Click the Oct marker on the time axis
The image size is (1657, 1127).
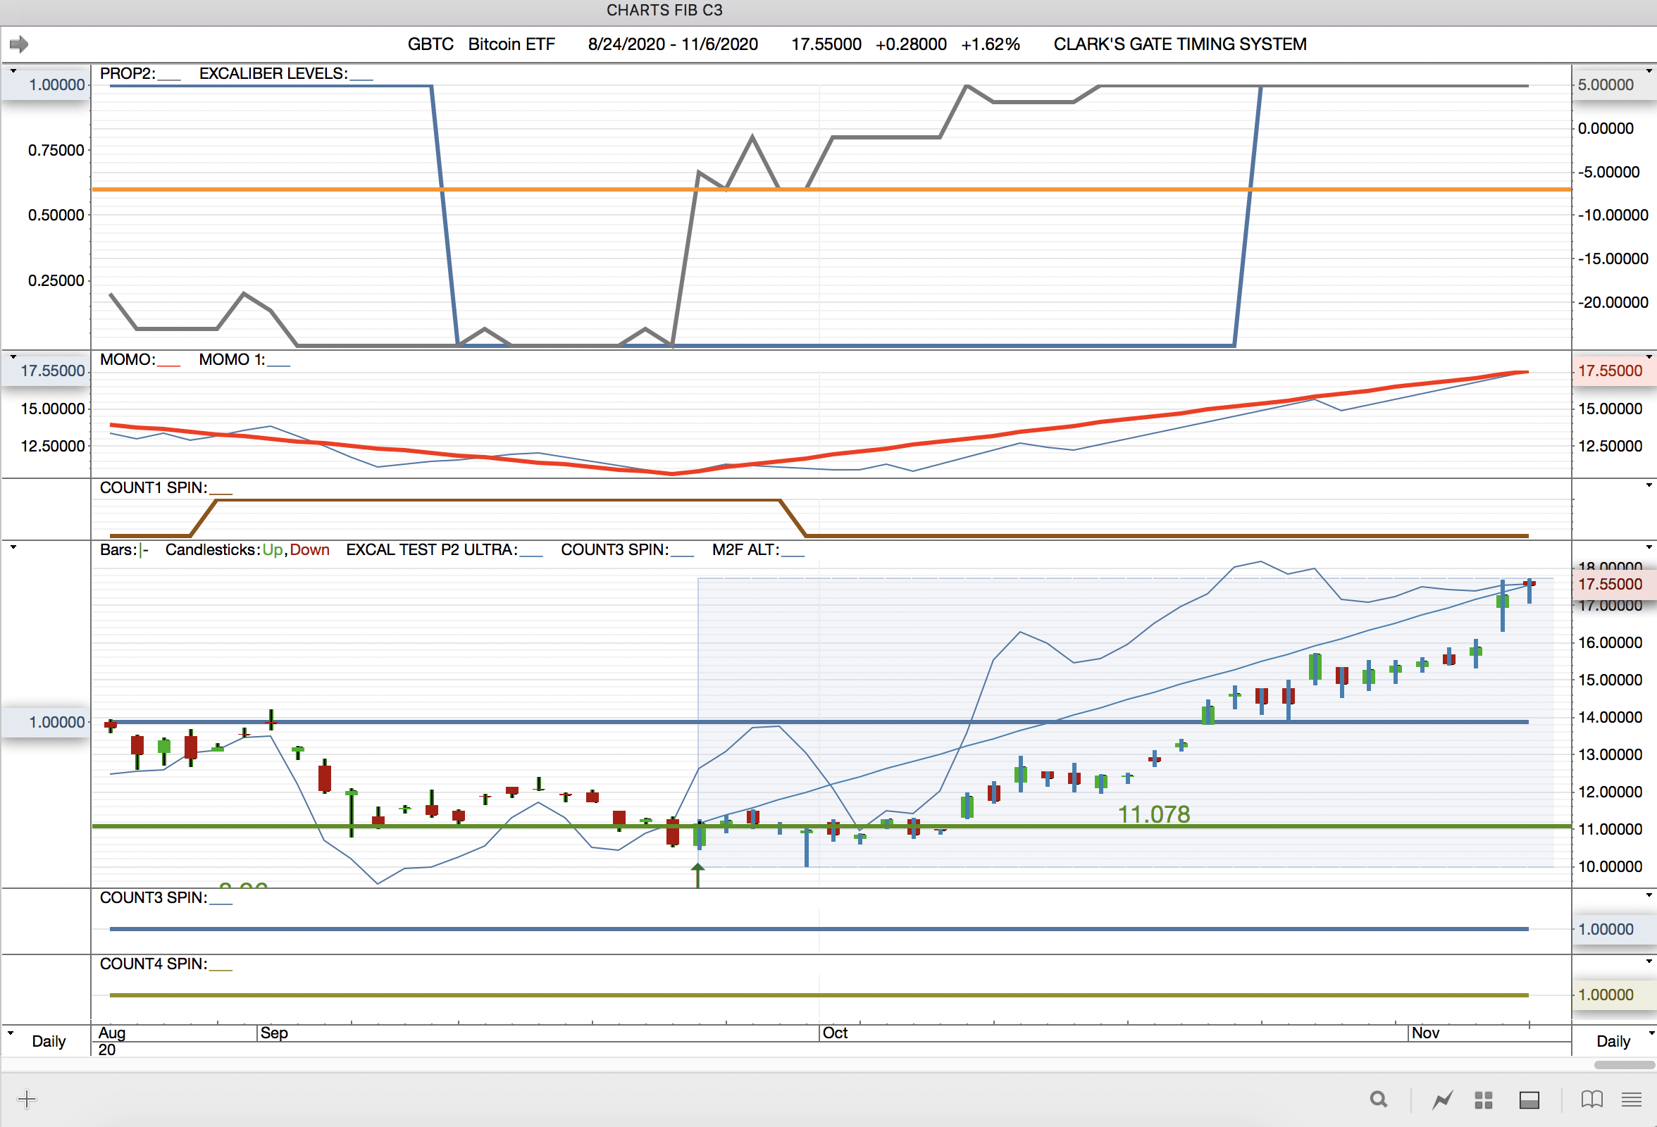click(x=834, y=1033)
